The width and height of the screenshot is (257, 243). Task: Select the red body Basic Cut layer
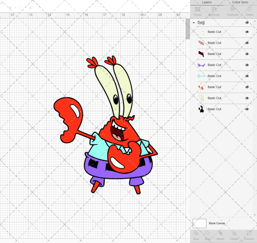tap(214, 87)
